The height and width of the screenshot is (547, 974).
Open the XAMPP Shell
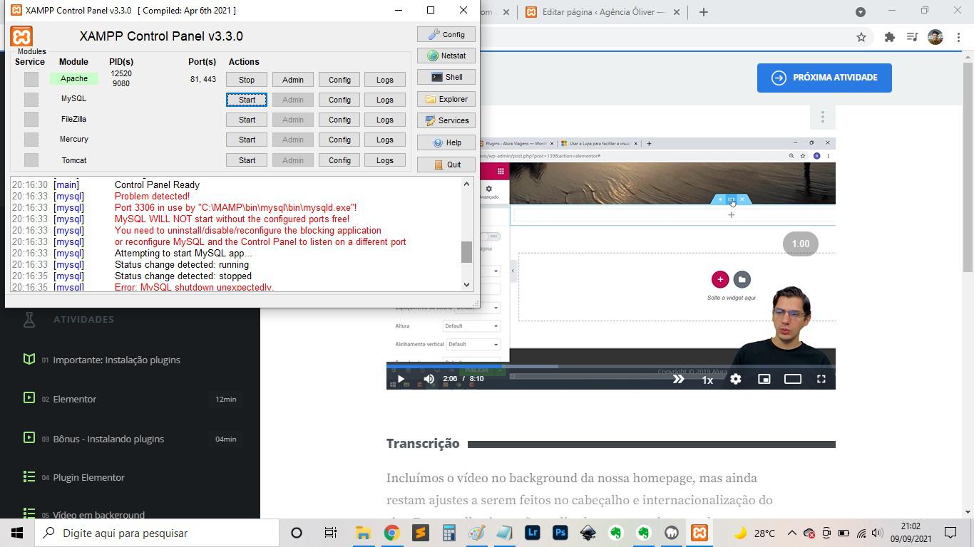pos(446,77)
